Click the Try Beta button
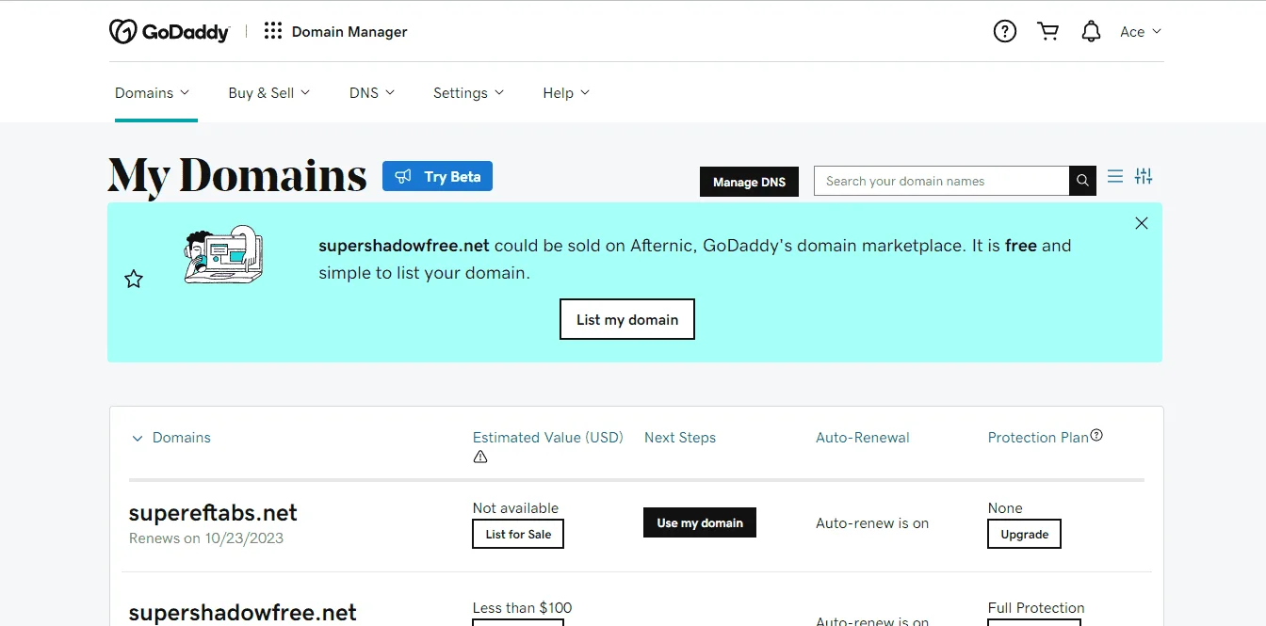This screenshot has width=1266, height=626. 437,176
